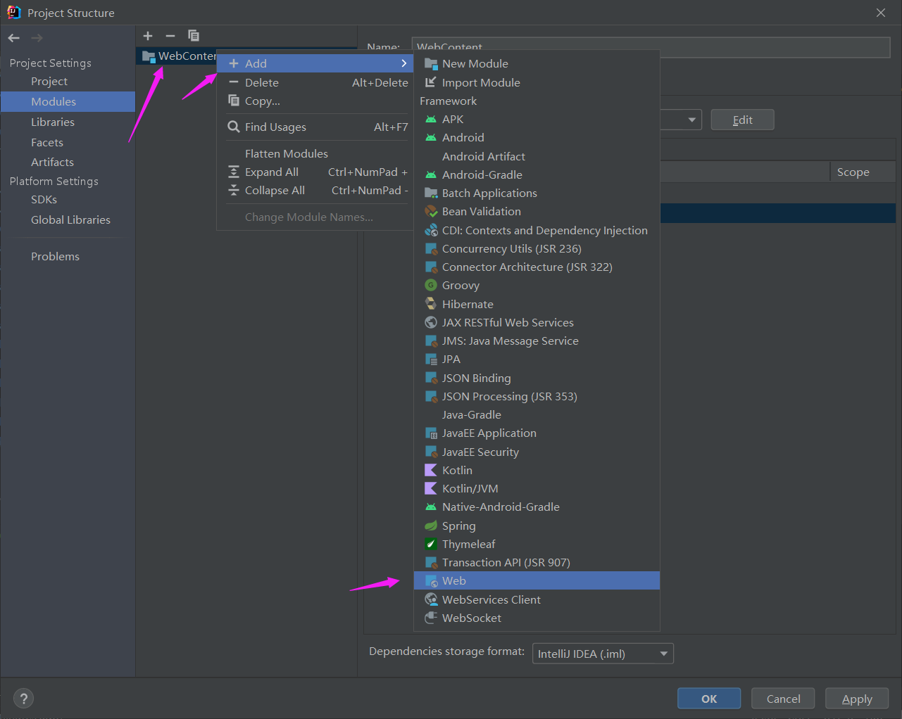Click Collapse All in context menu
This screenshot has width=902, height=719.
point(315,191)
